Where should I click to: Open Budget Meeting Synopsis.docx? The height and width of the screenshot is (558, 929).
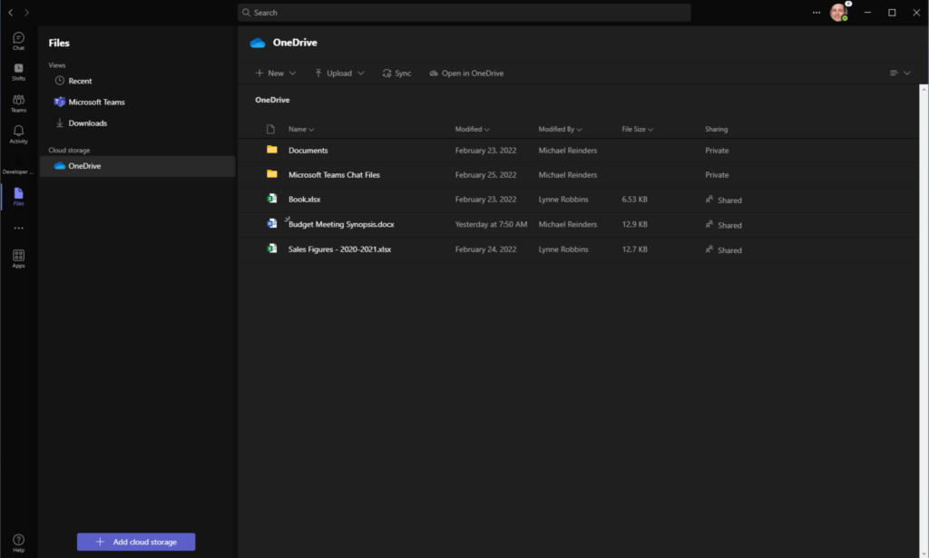341,224
